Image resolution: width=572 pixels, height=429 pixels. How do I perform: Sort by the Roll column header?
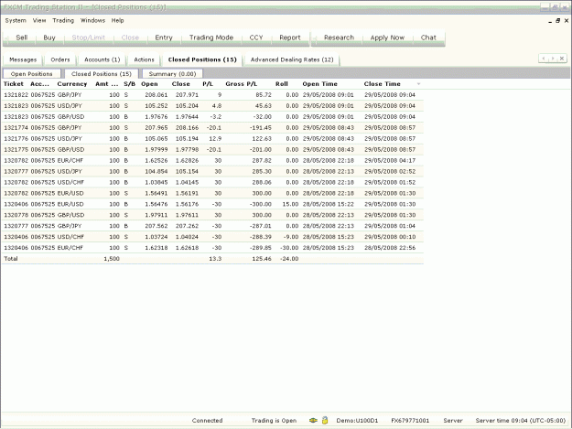coord(282,84)
